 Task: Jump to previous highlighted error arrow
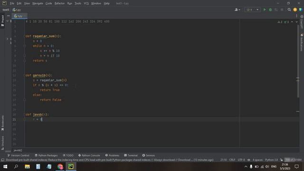(292, 22)
